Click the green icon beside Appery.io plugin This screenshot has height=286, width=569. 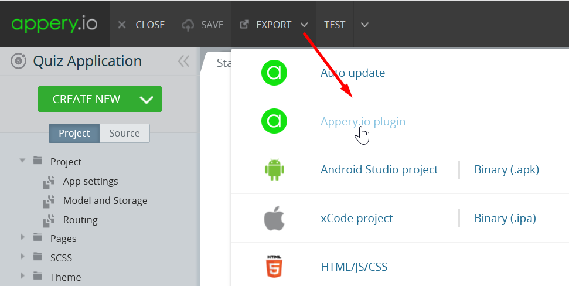coord(274,121)
